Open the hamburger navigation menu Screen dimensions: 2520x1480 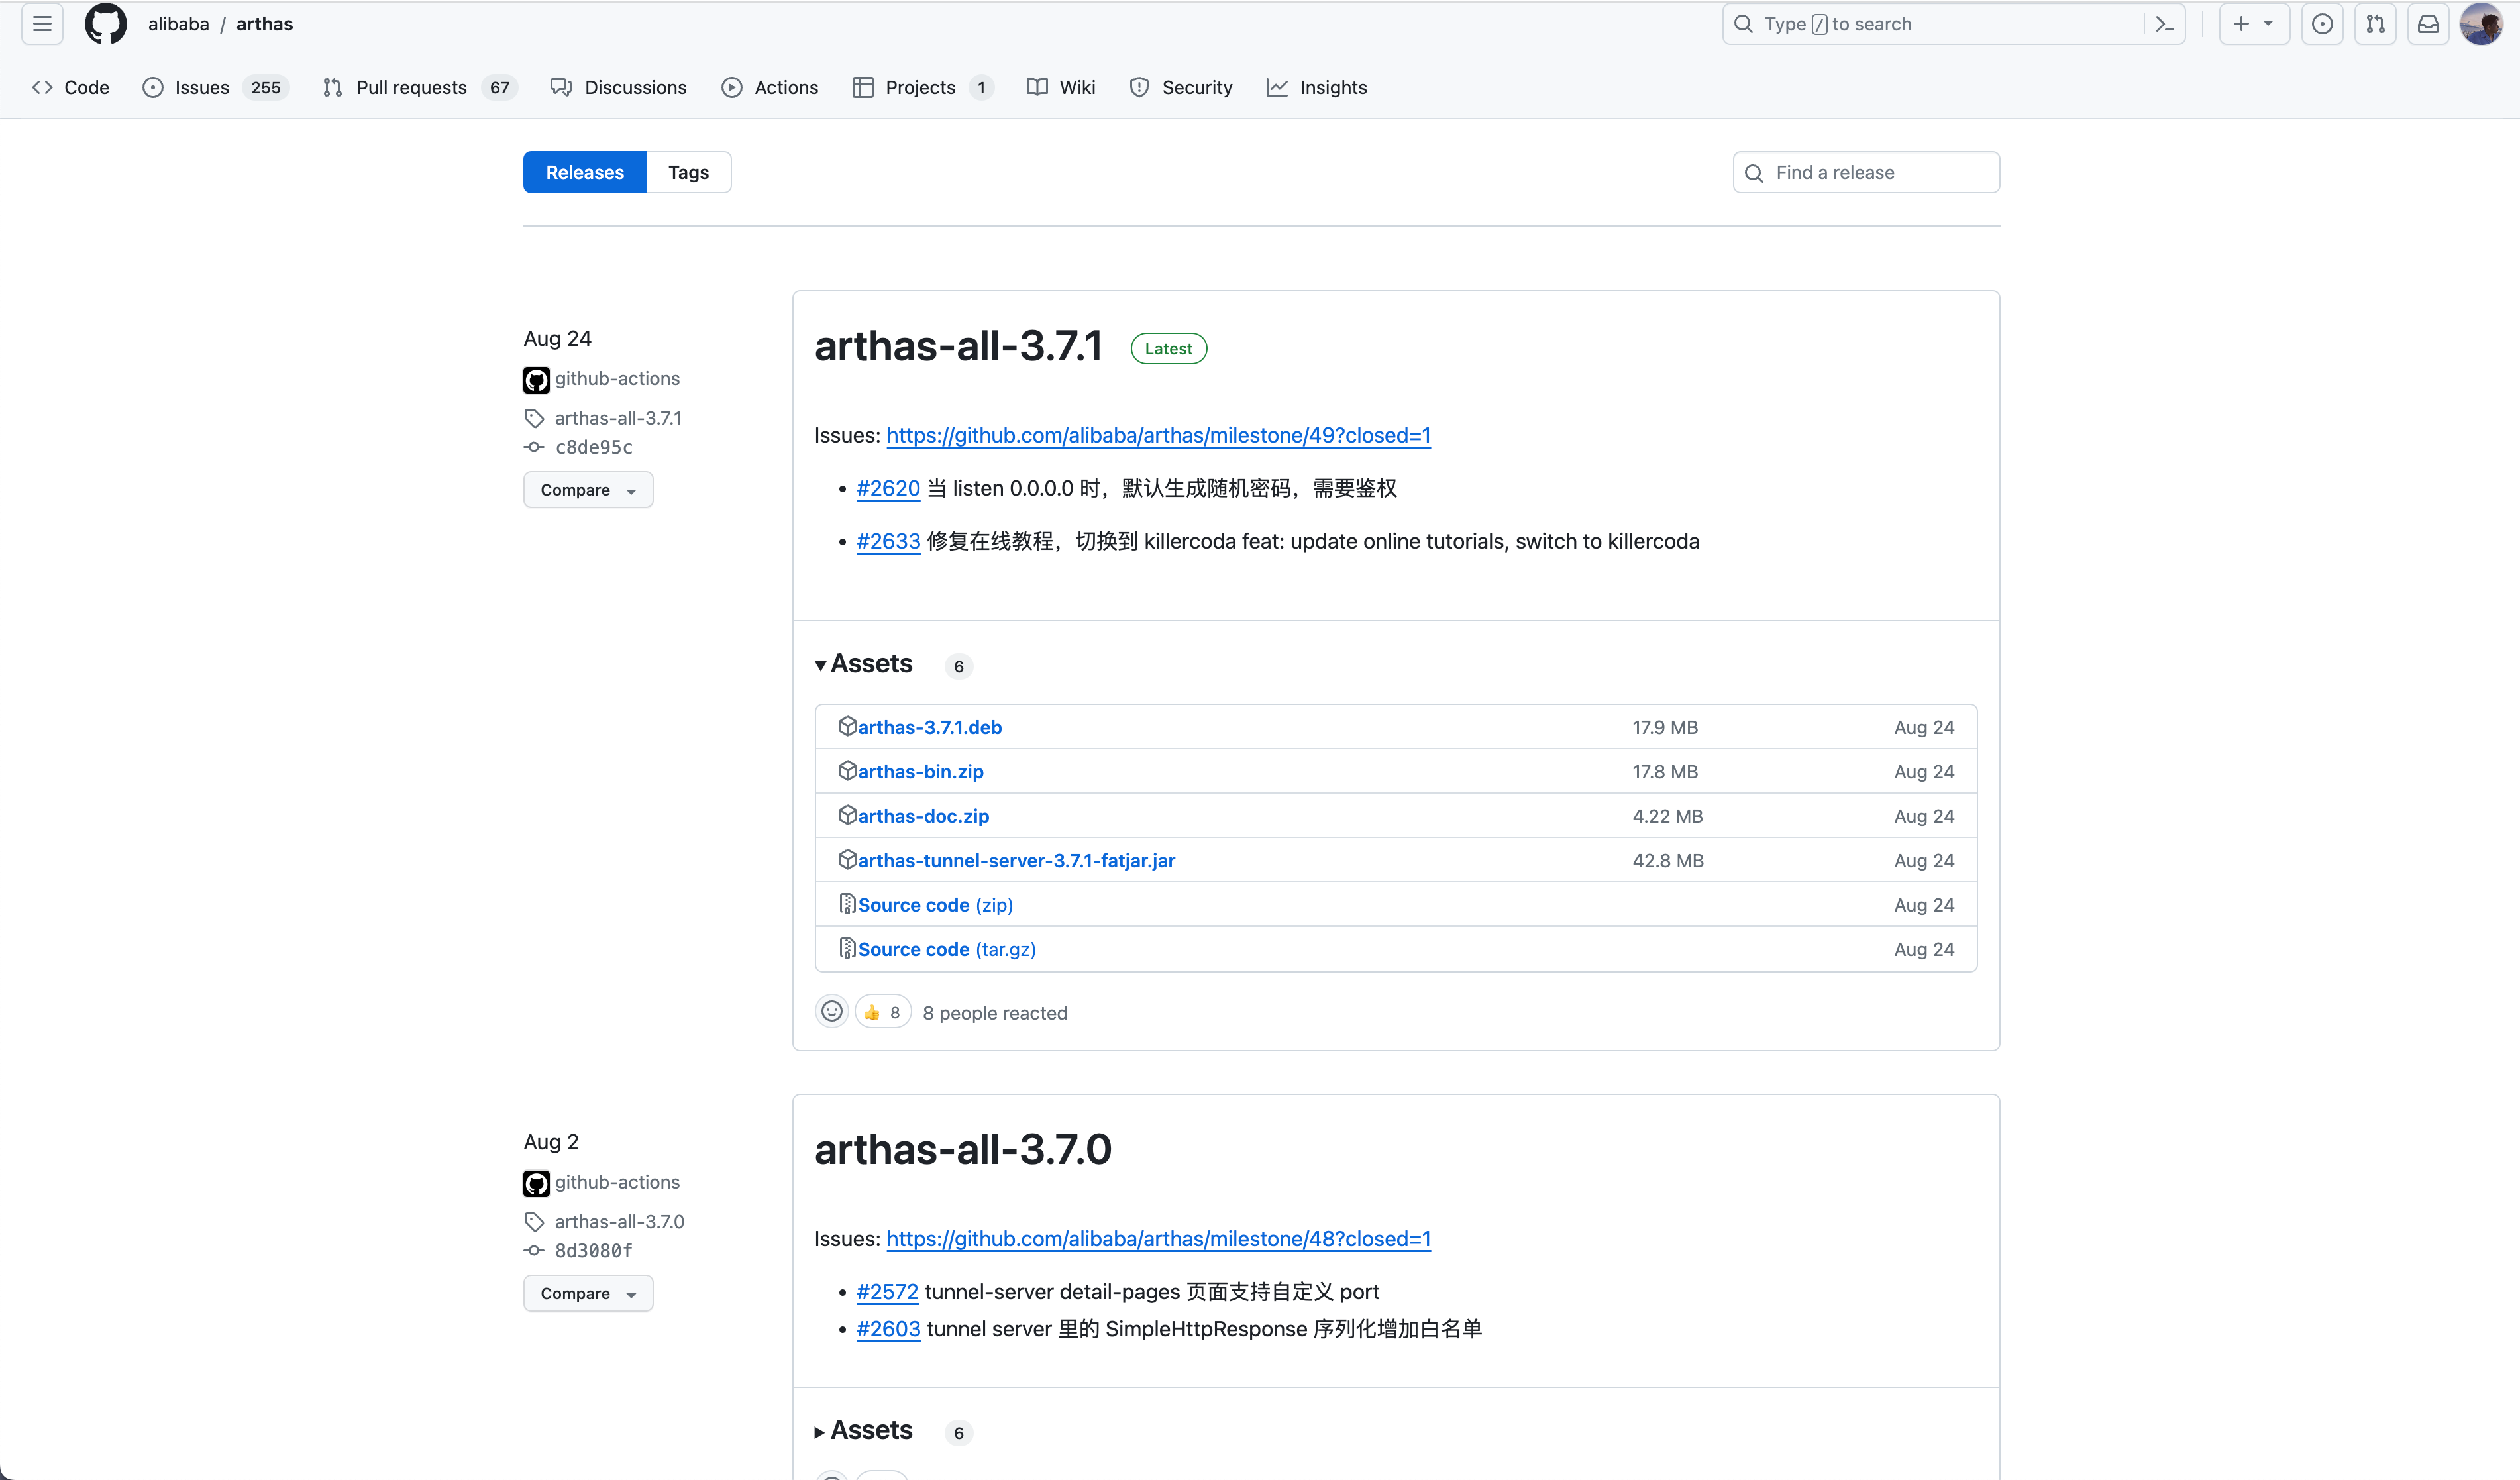pos(42,24)
